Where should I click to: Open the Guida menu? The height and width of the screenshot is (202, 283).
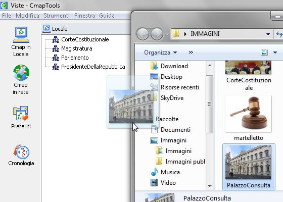click(107, 16)
